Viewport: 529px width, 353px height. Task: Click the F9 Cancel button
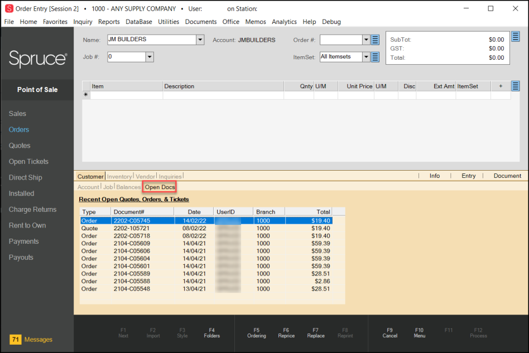pyautogui.click(x=390, y=333)
